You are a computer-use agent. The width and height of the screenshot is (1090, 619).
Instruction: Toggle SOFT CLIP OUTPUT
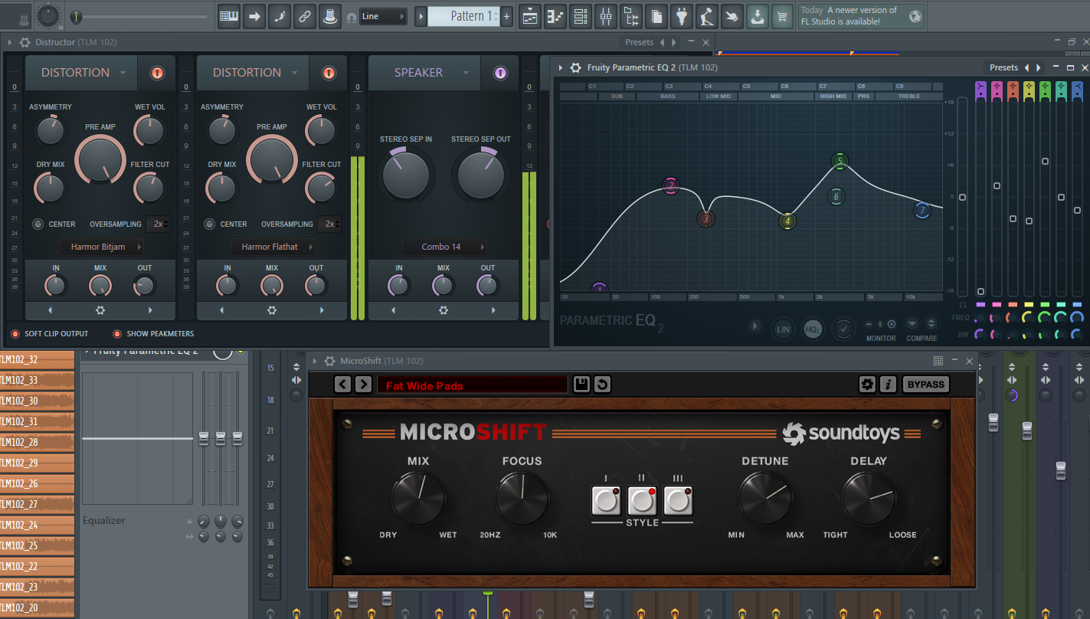(x=15, y=334)
